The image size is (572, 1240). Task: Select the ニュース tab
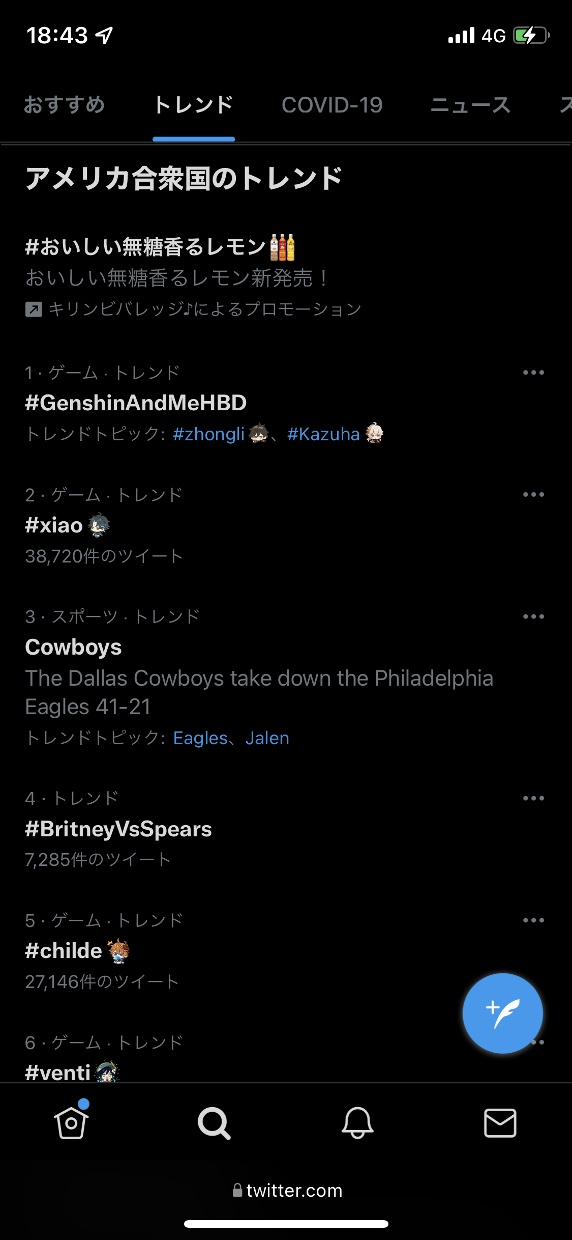[x=470, y=105]
